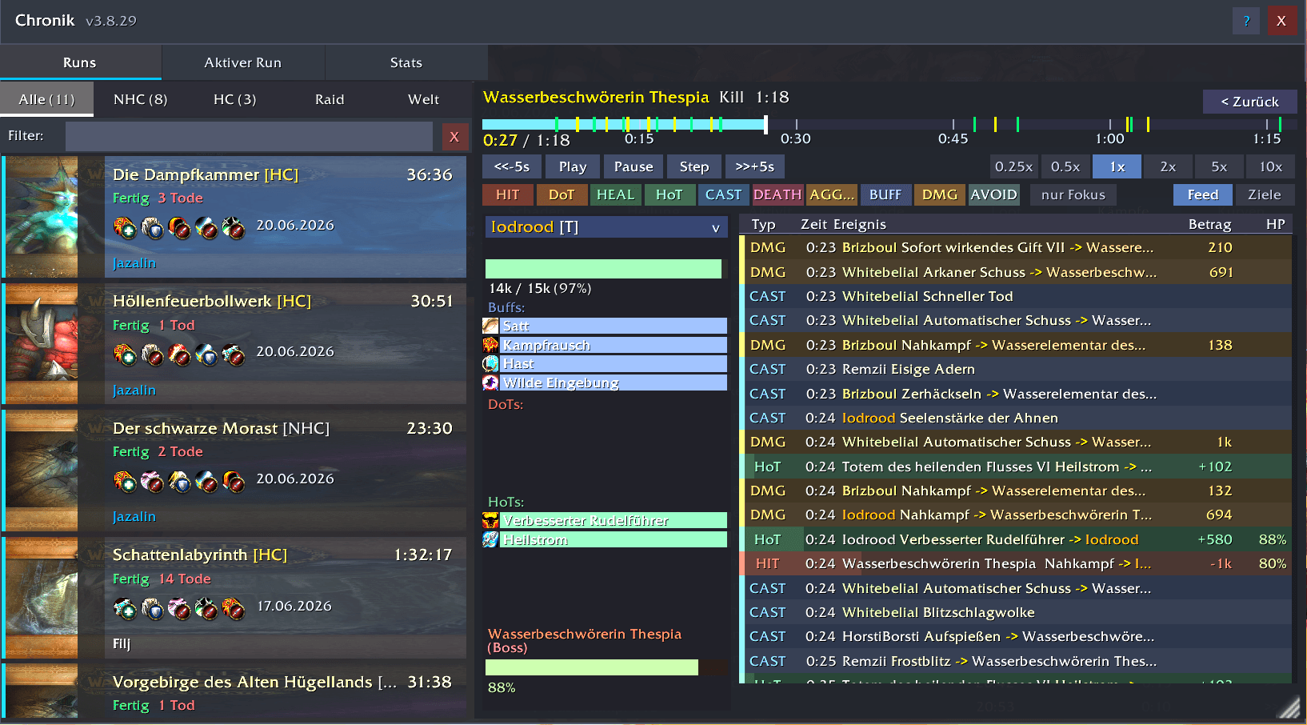
Task: Switch event view to Feed
Action: click(1203, 194)
